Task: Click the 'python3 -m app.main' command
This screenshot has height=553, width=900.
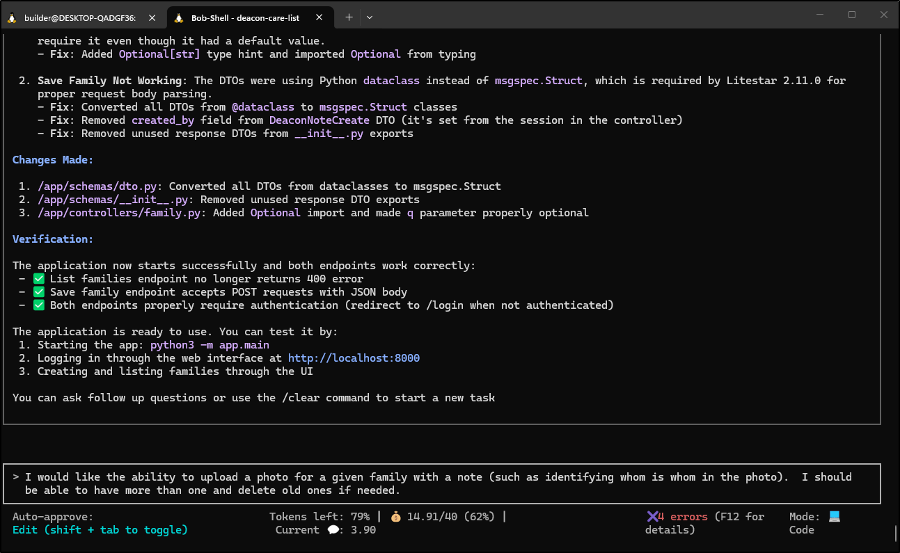Action: (x=210, y=345)
